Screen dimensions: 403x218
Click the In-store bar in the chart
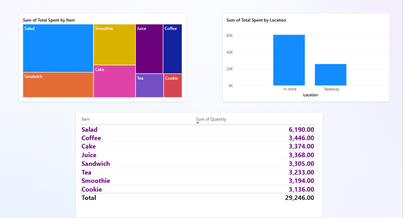pyautogui.click(x=289, y=60)
